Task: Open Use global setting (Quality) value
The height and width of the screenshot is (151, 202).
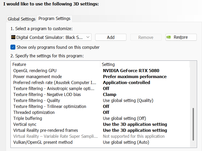Action: tap(128, 100)
